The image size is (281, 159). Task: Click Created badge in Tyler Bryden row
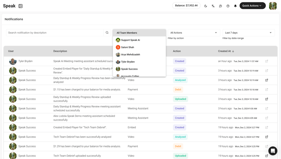pyautogui.click(x=179, y=61)
